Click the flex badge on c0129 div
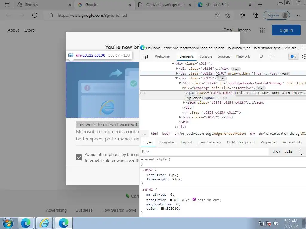306x229 pixels. (x=222, y=78)
